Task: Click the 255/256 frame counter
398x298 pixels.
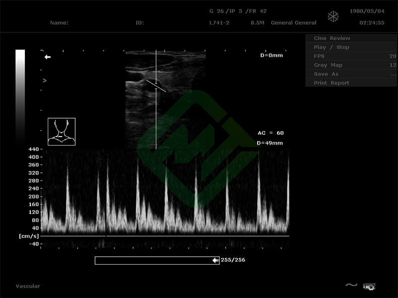Action: pos(233,260)
